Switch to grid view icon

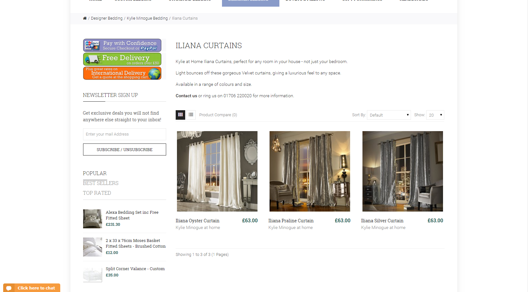click(180, 115)
